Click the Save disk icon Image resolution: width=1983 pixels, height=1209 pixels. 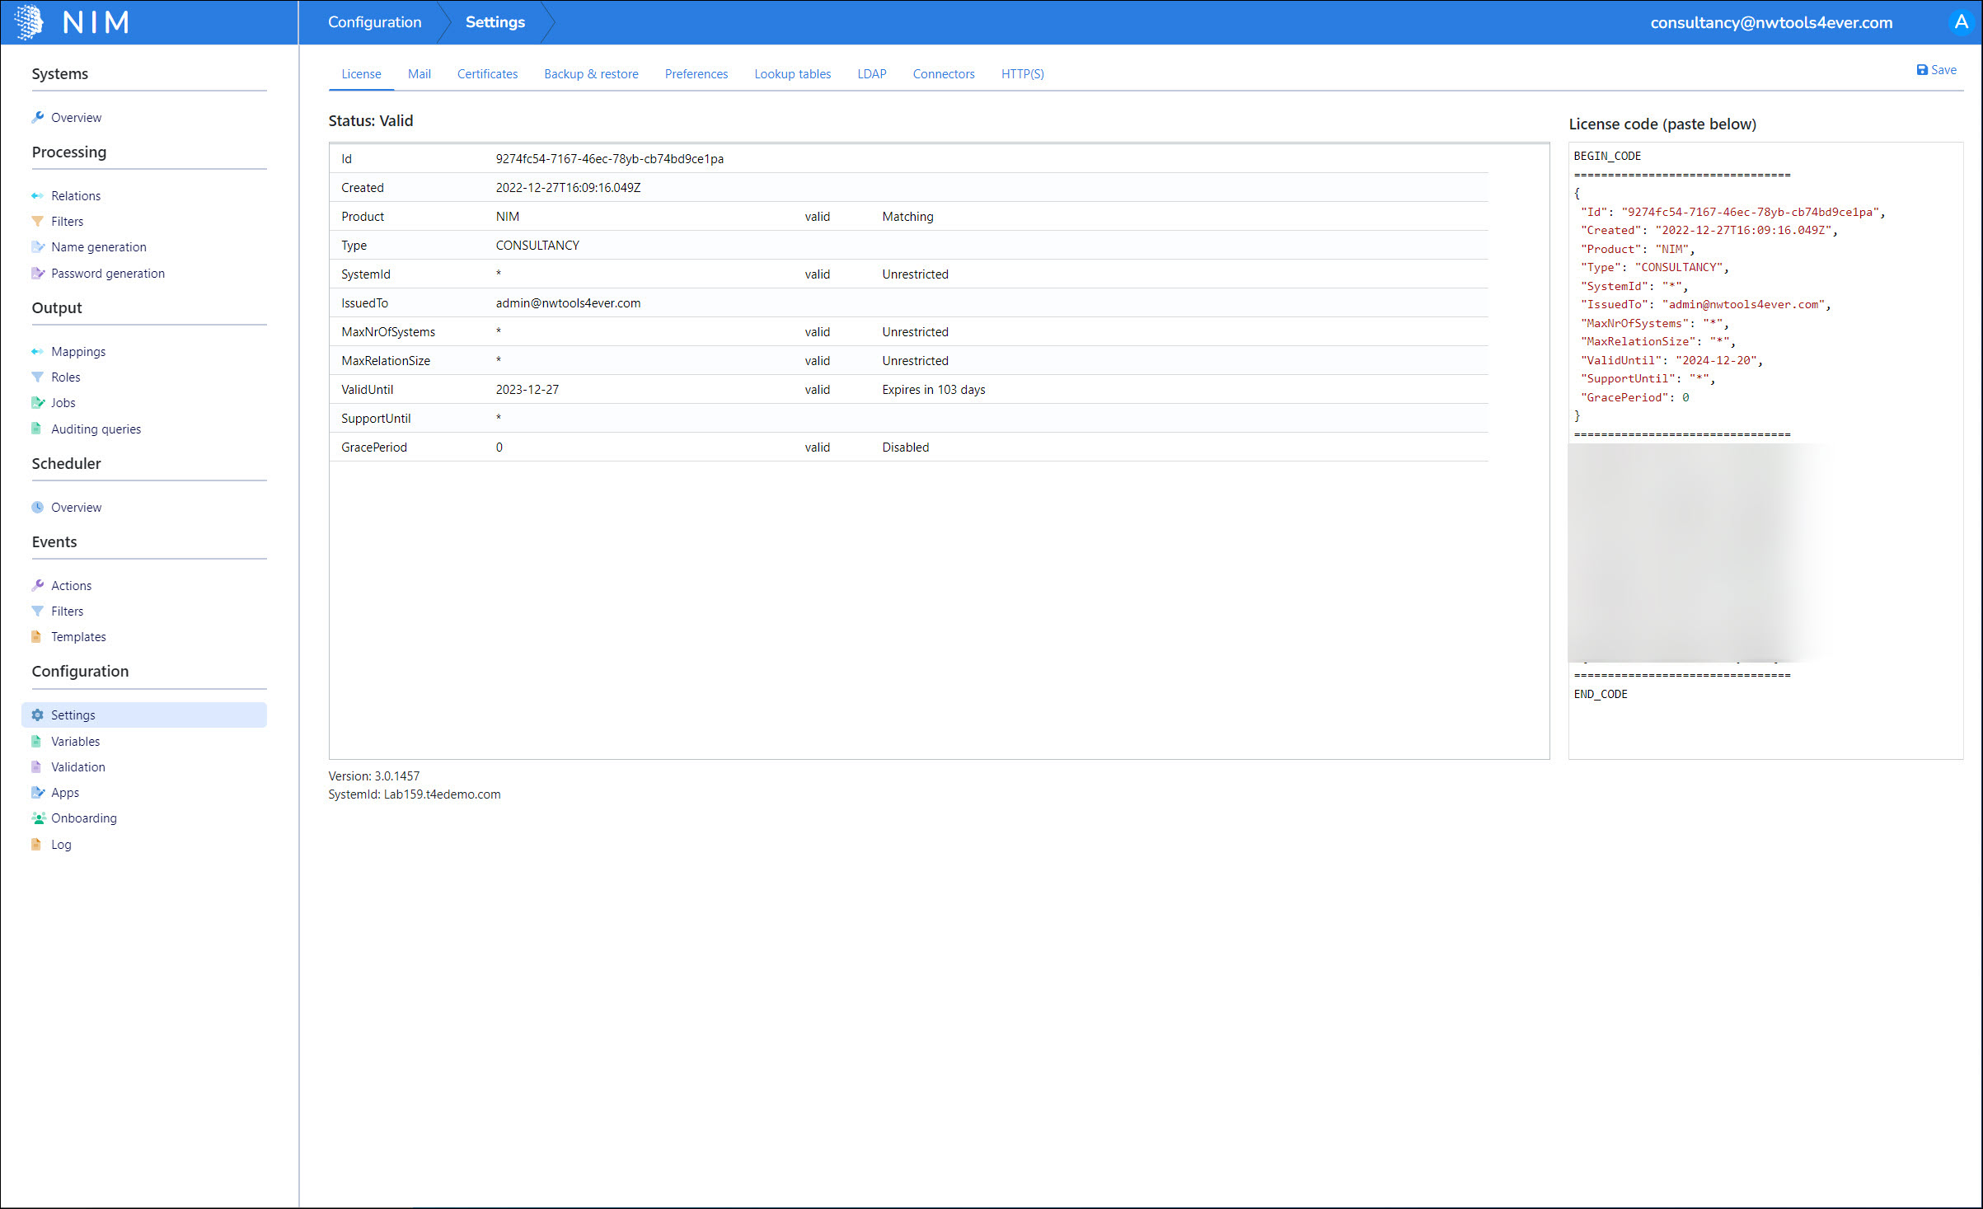click(x=1921, y=71)
